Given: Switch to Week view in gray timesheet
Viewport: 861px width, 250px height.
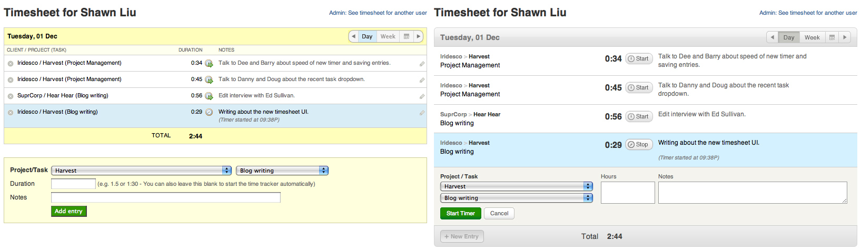Looking at the screenshot, I should (812, 37).
